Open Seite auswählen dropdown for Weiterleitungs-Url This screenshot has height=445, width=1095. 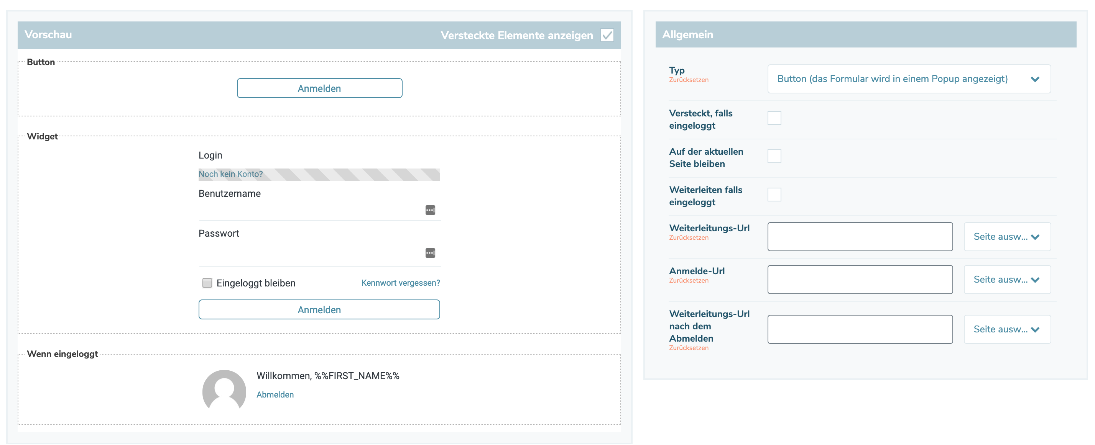1006,237
